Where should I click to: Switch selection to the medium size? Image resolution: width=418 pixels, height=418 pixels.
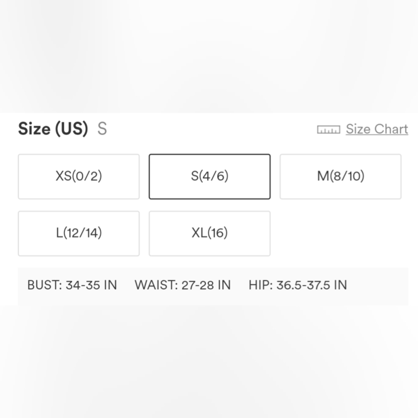340,176
